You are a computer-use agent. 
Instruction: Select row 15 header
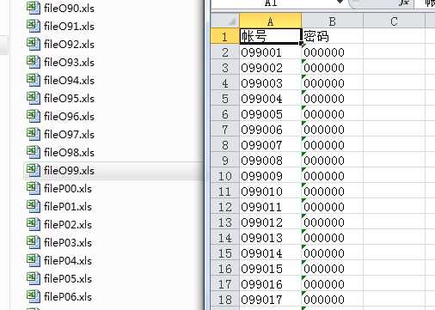click(x=225, y=253)
